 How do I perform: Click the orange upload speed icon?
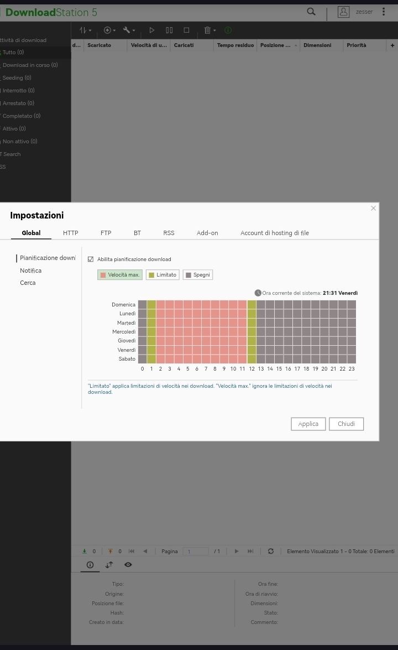tap(110, 552)
